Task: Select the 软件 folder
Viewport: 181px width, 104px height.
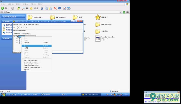Action: click(x=77, y=17)
